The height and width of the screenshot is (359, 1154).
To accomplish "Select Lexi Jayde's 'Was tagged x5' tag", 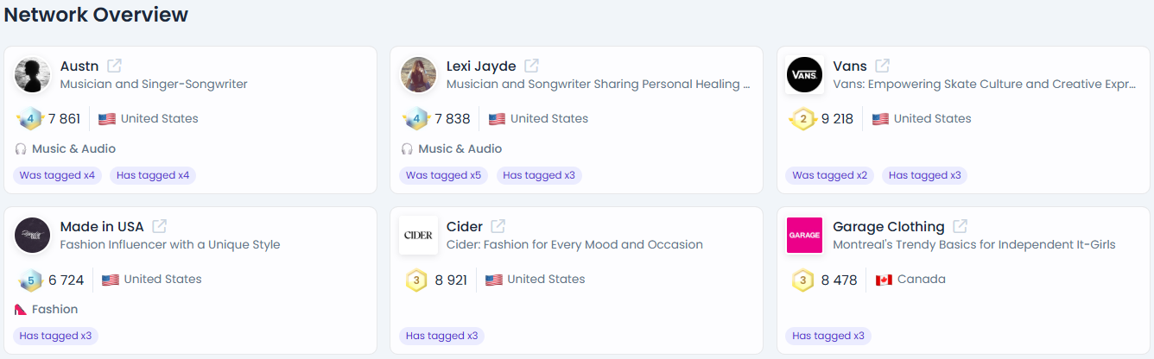I will click(x=443, y=175).
